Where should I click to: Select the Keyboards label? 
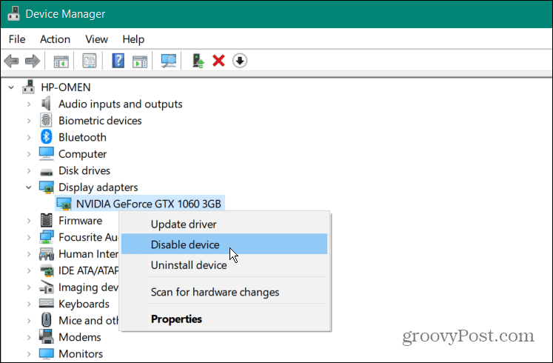(84, 304)
